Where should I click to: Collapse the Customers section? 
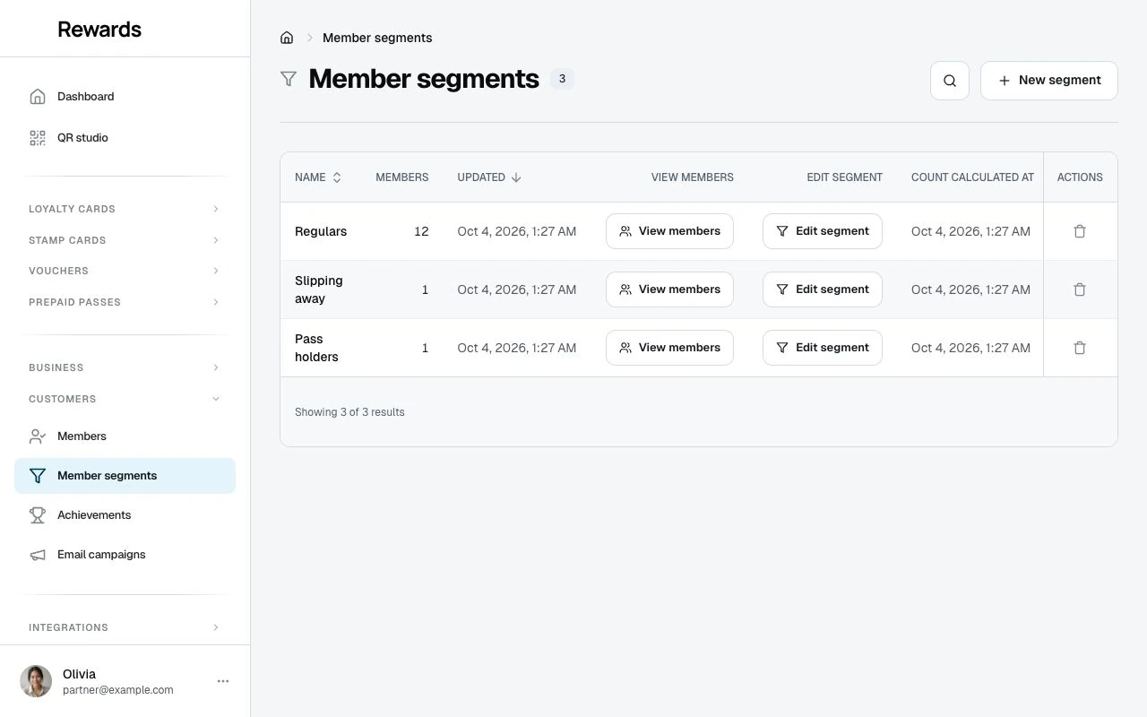(125, 399)
